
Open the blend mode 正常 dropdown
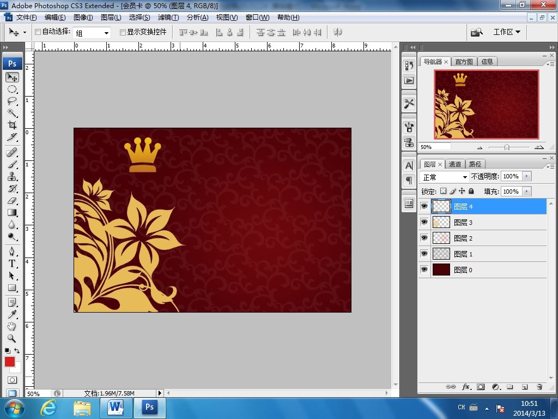coord(445,177)
